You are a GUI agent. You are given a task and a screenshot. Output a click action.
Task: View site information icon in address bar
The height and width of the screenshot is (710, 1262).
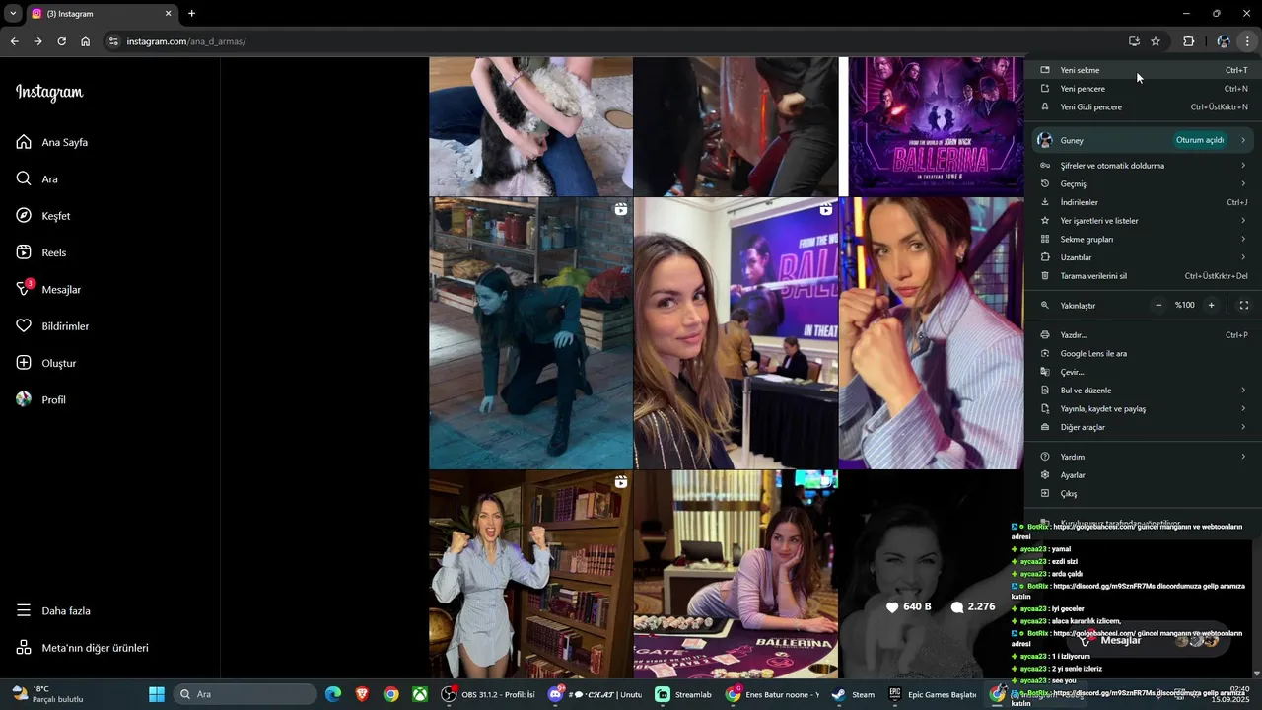(x=113, y=41)
